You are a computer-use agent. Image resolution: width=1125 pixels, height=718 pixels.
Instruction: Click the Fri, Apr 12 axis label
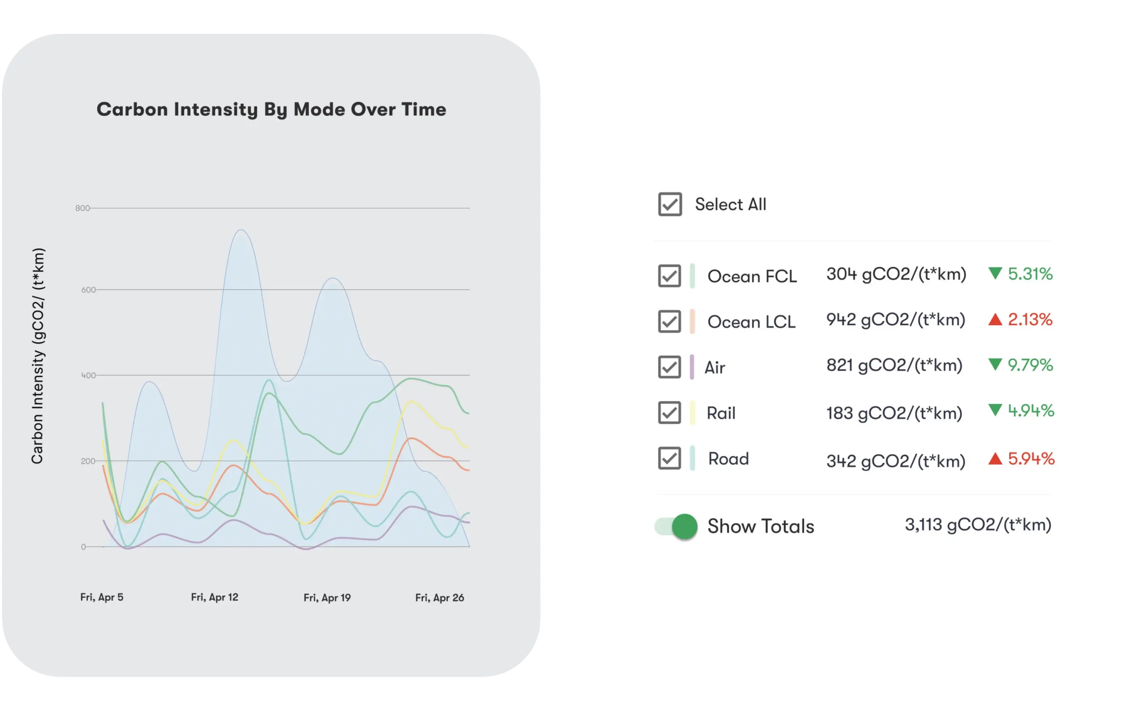click(214, 597)
